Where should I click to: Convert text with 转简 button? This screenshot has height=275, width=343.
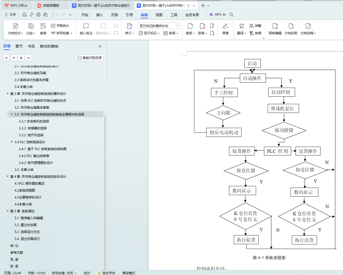[256, 33]
